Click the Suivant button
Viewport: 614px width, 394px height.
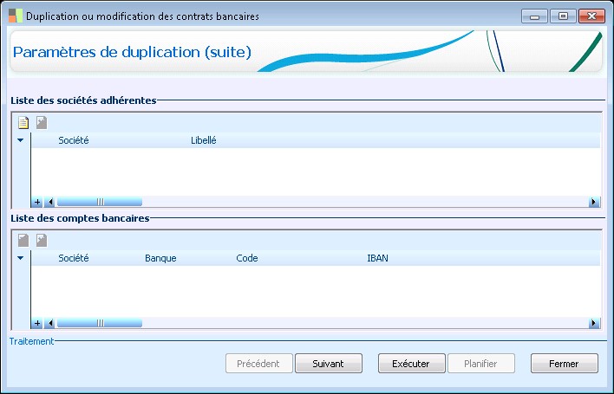(x=329, y=364)
